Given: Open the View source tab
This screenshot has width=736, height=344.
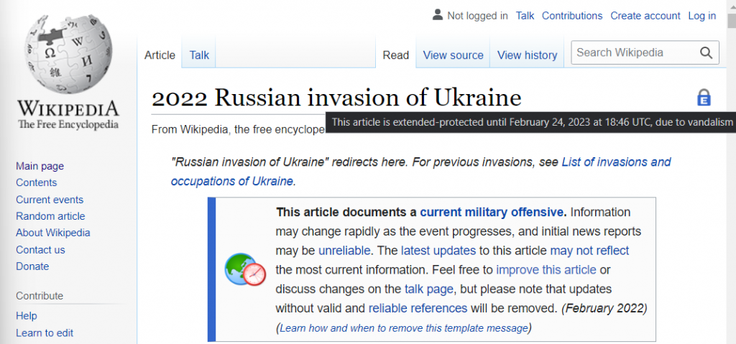Looking at the screenshot, I should point(453,55).
